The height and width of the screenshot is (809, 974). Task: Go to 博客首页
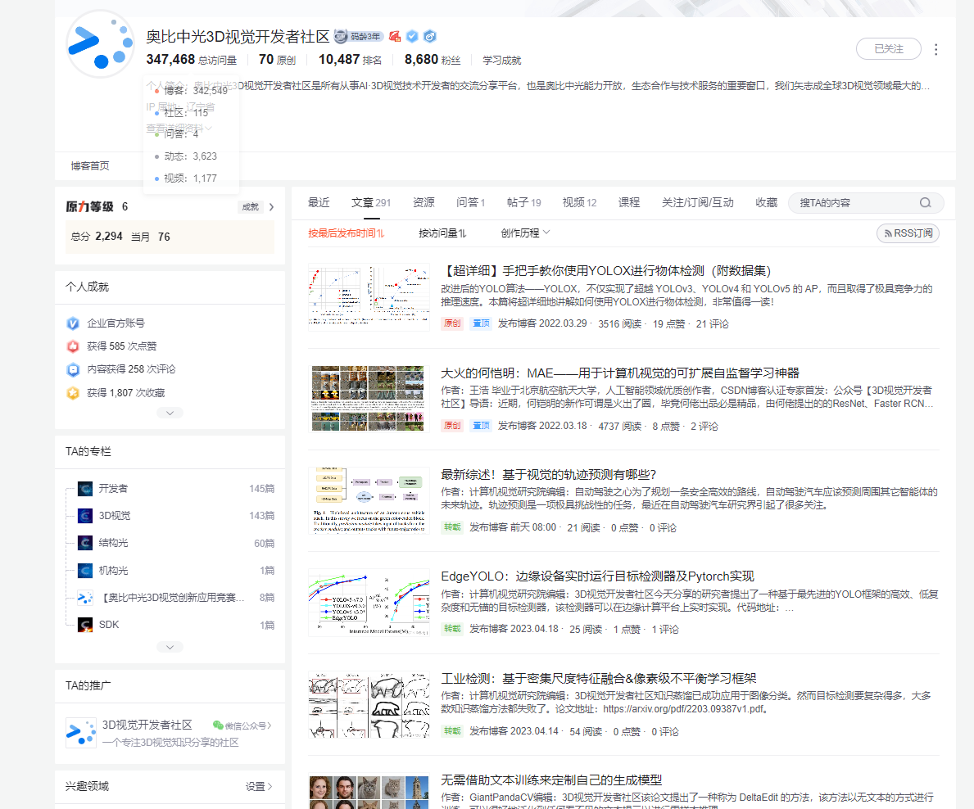coord(90,165)
